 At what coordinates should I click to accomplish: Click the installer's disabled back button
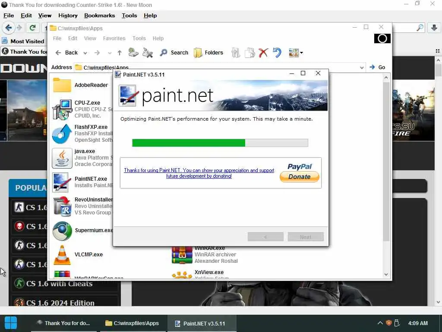point(265,237)
